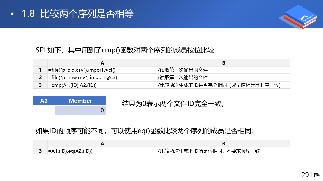Click cell =cmp(A1.(ID),A2.(ID))
323x181 pixels.
pyautogui.click(x=102, y=85)
